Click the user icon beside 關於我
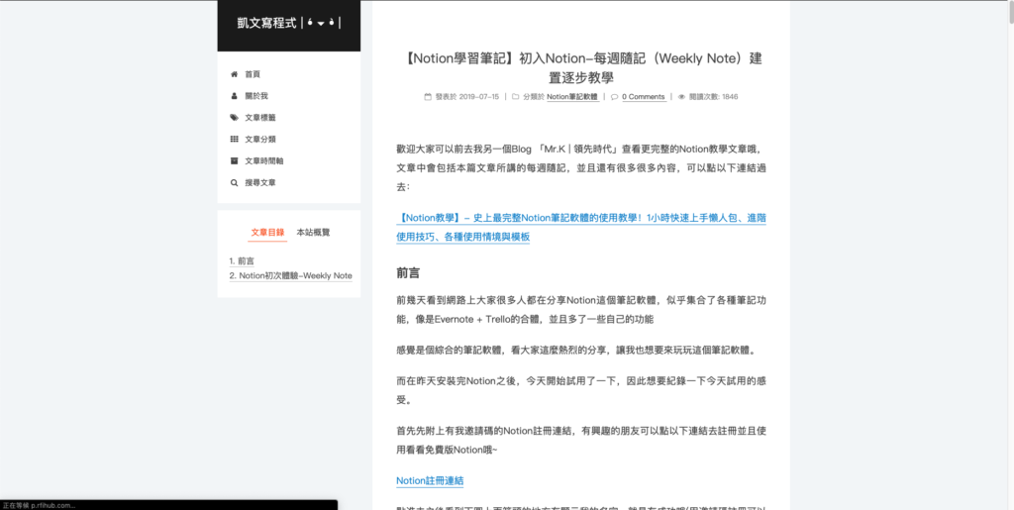This screenshot has height=510, width=1014. tap(234, 96)
